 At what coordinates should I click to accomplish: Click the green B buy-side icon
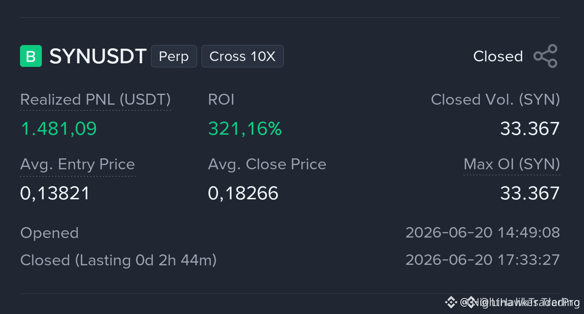pos(31,56)
